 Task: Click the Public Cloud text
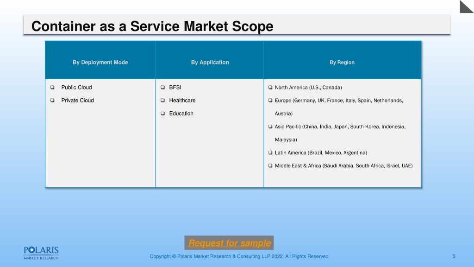click(x=76, y=87)
